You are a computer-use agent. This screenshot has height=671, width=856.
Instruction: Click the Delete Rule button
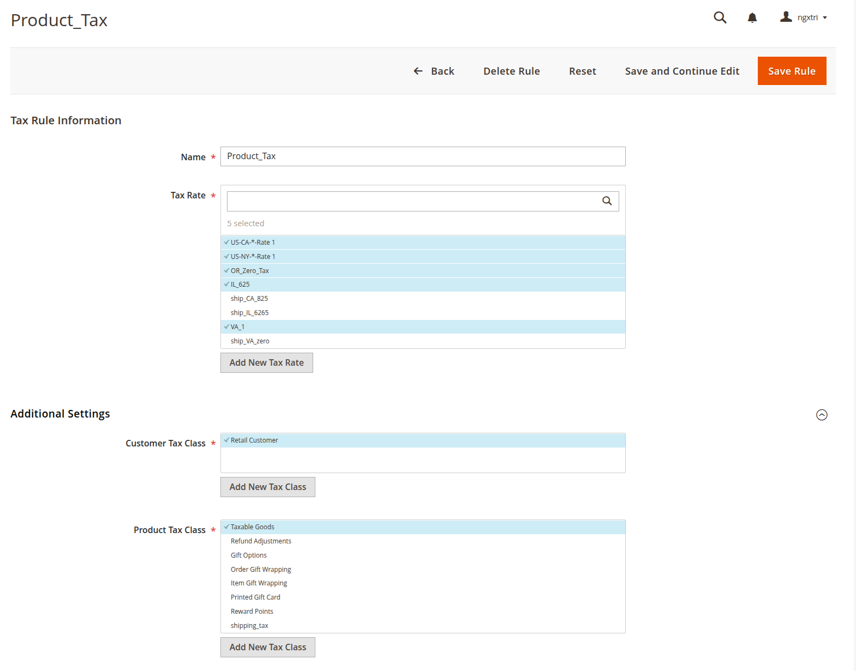pyautogui.click(x=511, y=71)
